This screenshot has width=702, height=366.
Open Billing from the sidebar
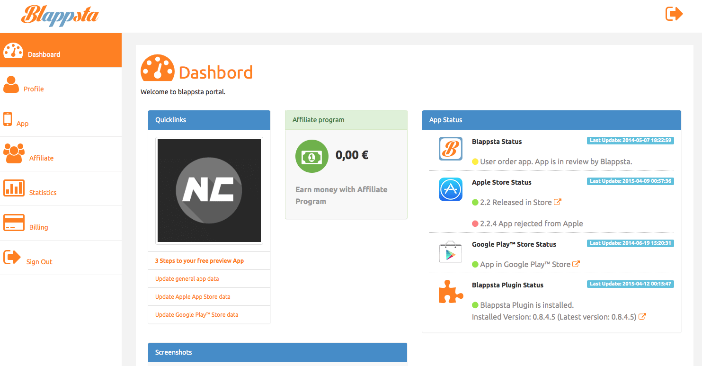coord(61,223)
